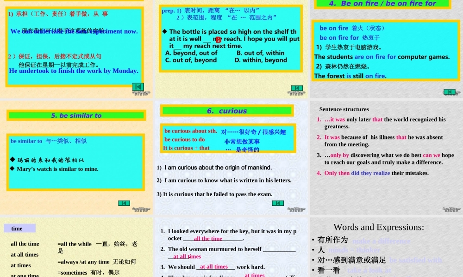The width and height of the screenshot is (463, 277).
Task: Click 'The students are on fire for computer games.'
Action: (x=382, y=57)
